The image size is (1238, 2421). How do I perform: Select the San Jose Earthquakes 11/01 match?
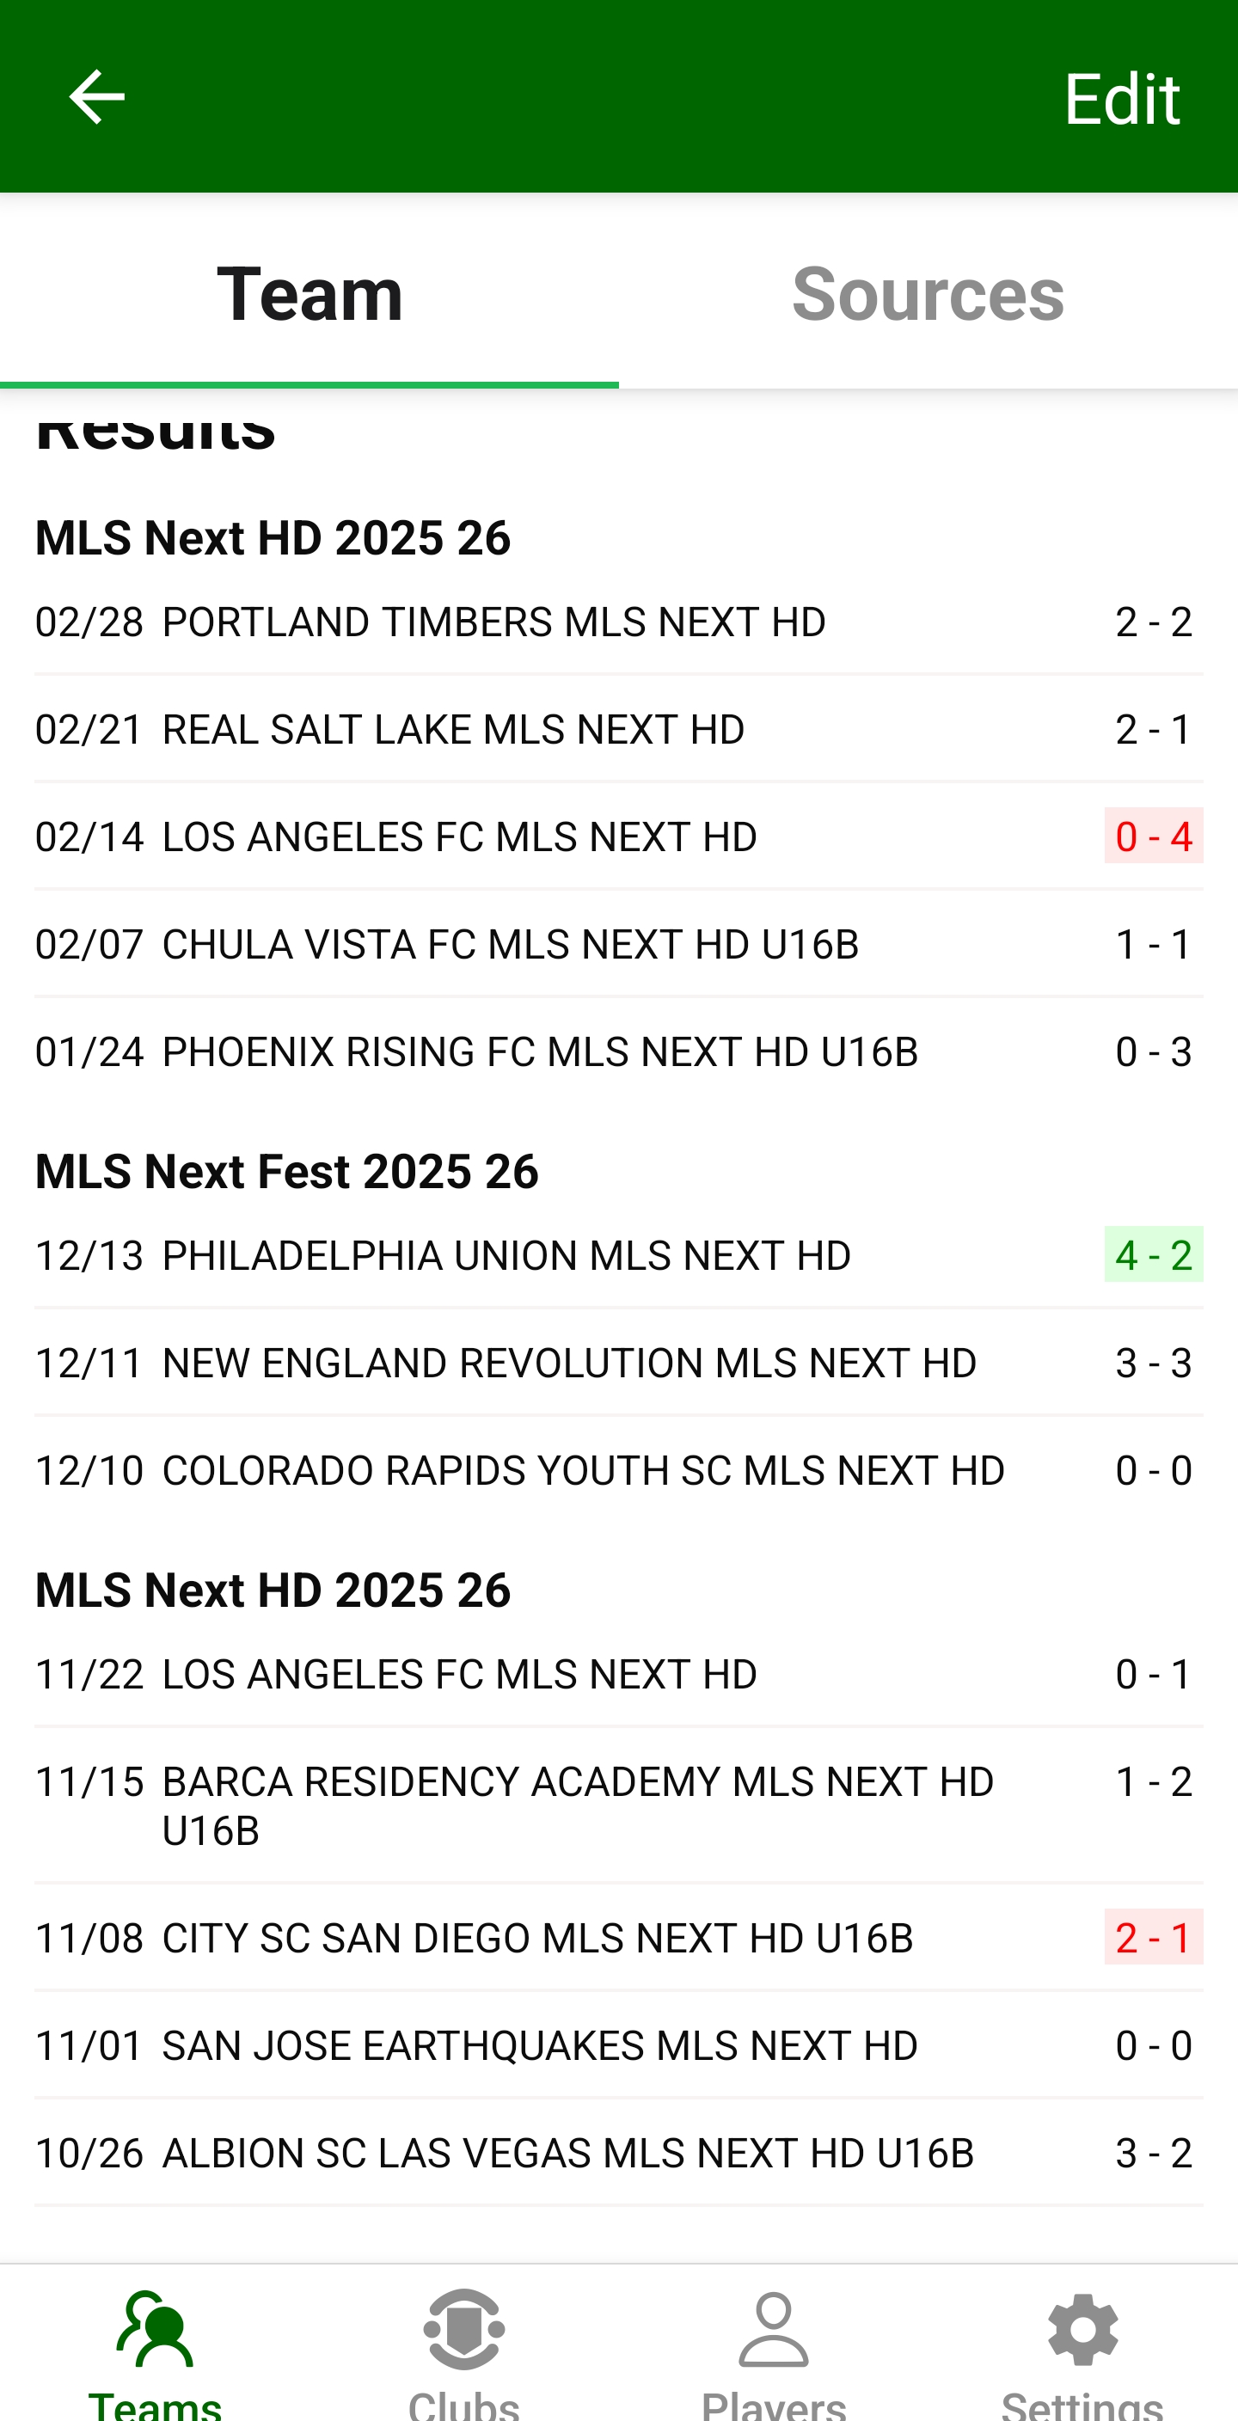click(x=541, y=2045)
